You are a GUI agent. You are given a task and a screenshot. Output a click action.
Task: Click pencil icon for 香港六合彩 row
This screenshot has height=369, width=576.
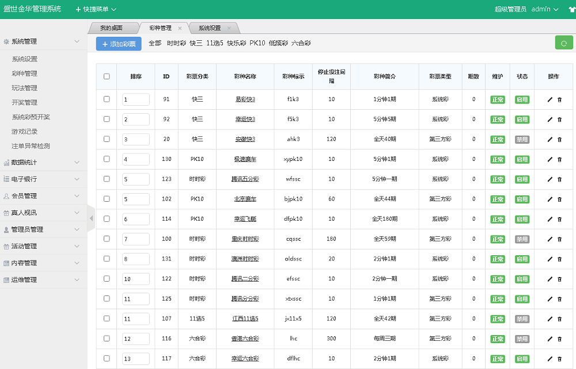(550, 339)
